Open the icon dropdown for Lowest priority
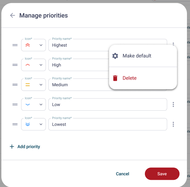 point(34,124)
